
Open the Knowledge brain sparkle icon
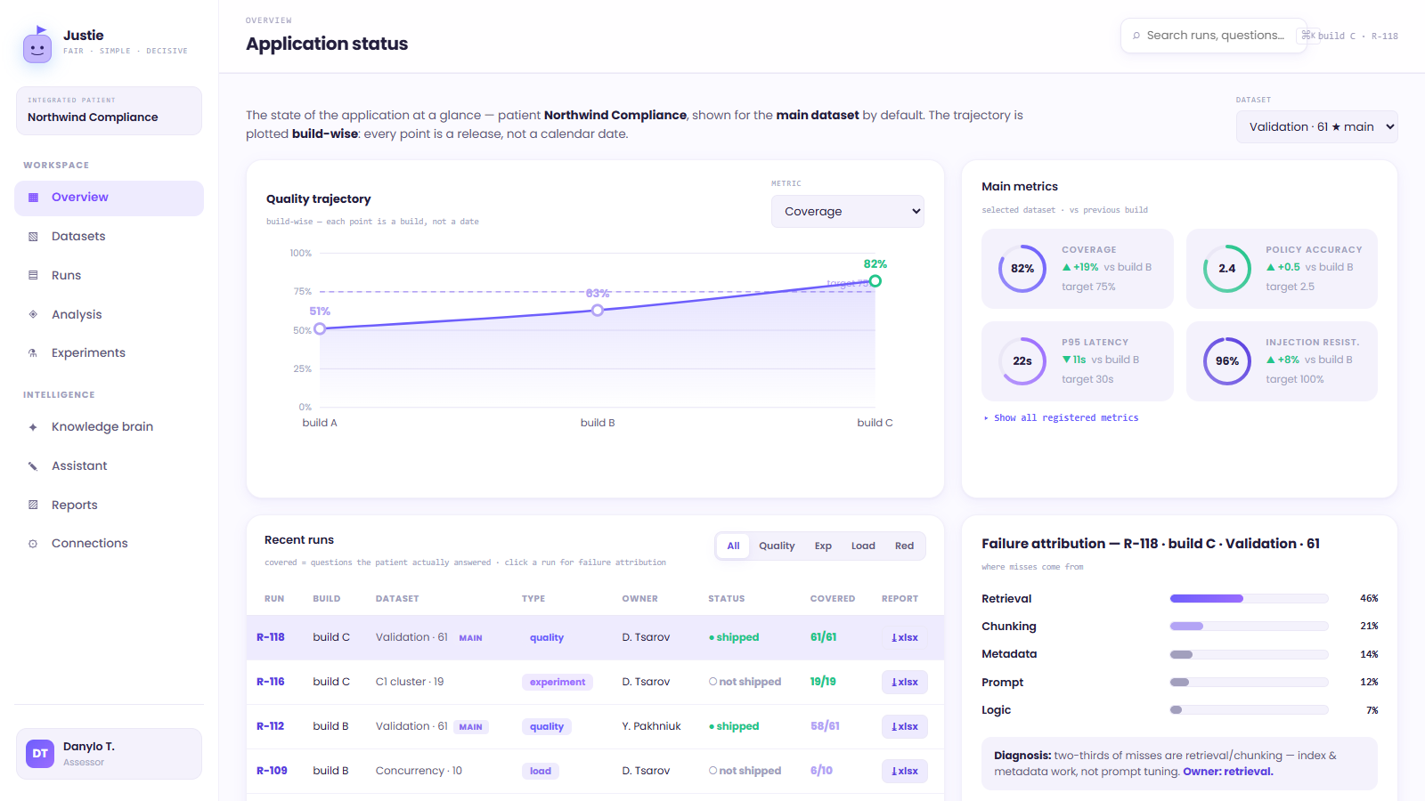[33, 427]
